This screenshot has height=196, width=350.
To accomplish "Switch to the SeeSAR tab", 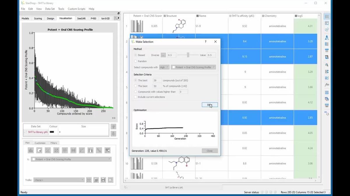I will click(x=81, y=18).
